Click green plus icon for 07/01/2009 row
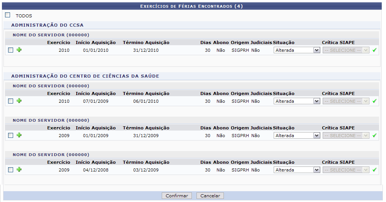The height and width of the screenshot is (202, 386). click(19, 101)
